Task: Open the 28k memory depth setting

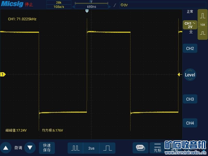Action: point(59,3)
